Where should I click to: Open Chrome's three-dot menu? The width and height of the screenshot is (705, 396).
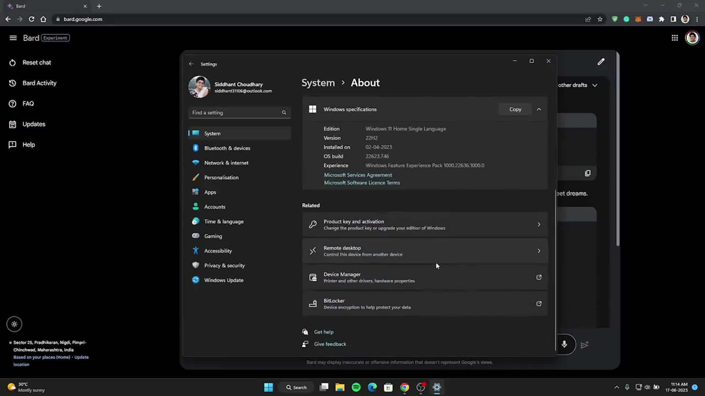click(x=697, y=19)
